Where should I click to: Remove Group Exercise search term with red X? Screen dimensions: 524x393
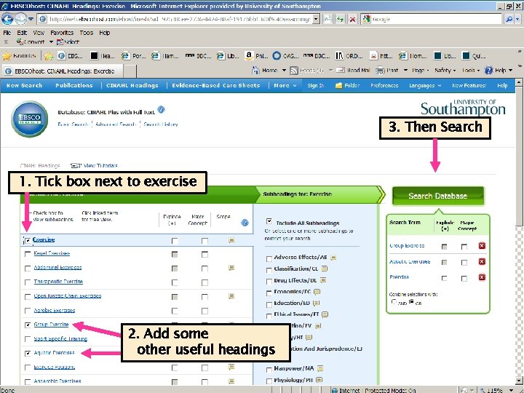pos(482,246)
